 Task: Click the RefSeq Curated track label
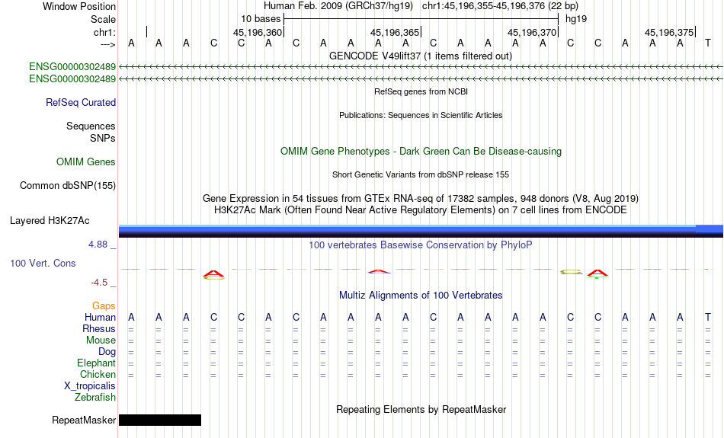pos(81,103)
